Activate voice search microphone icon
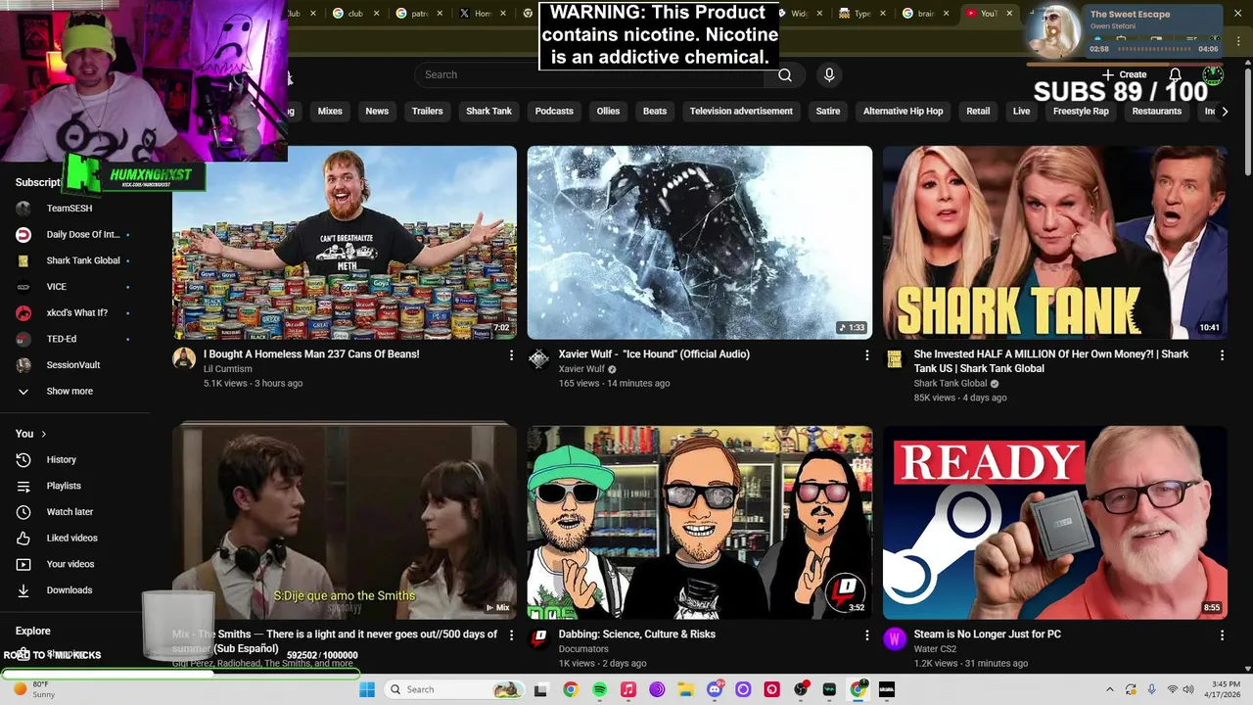The image size is (1253, 705). click(829, 74)
